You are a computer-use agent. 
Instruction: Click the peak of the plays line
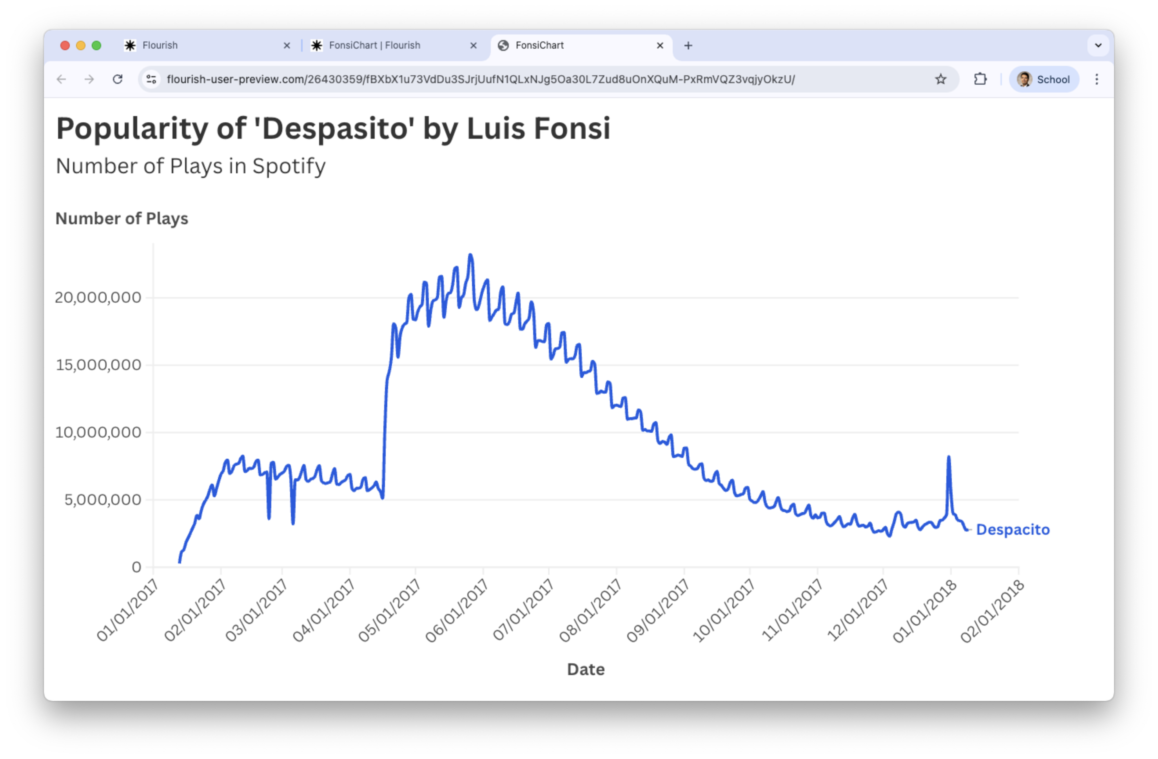click(x=470, y=256)
